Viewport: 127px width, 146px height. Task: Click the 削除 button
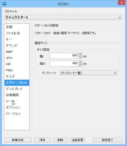[60, 140]
